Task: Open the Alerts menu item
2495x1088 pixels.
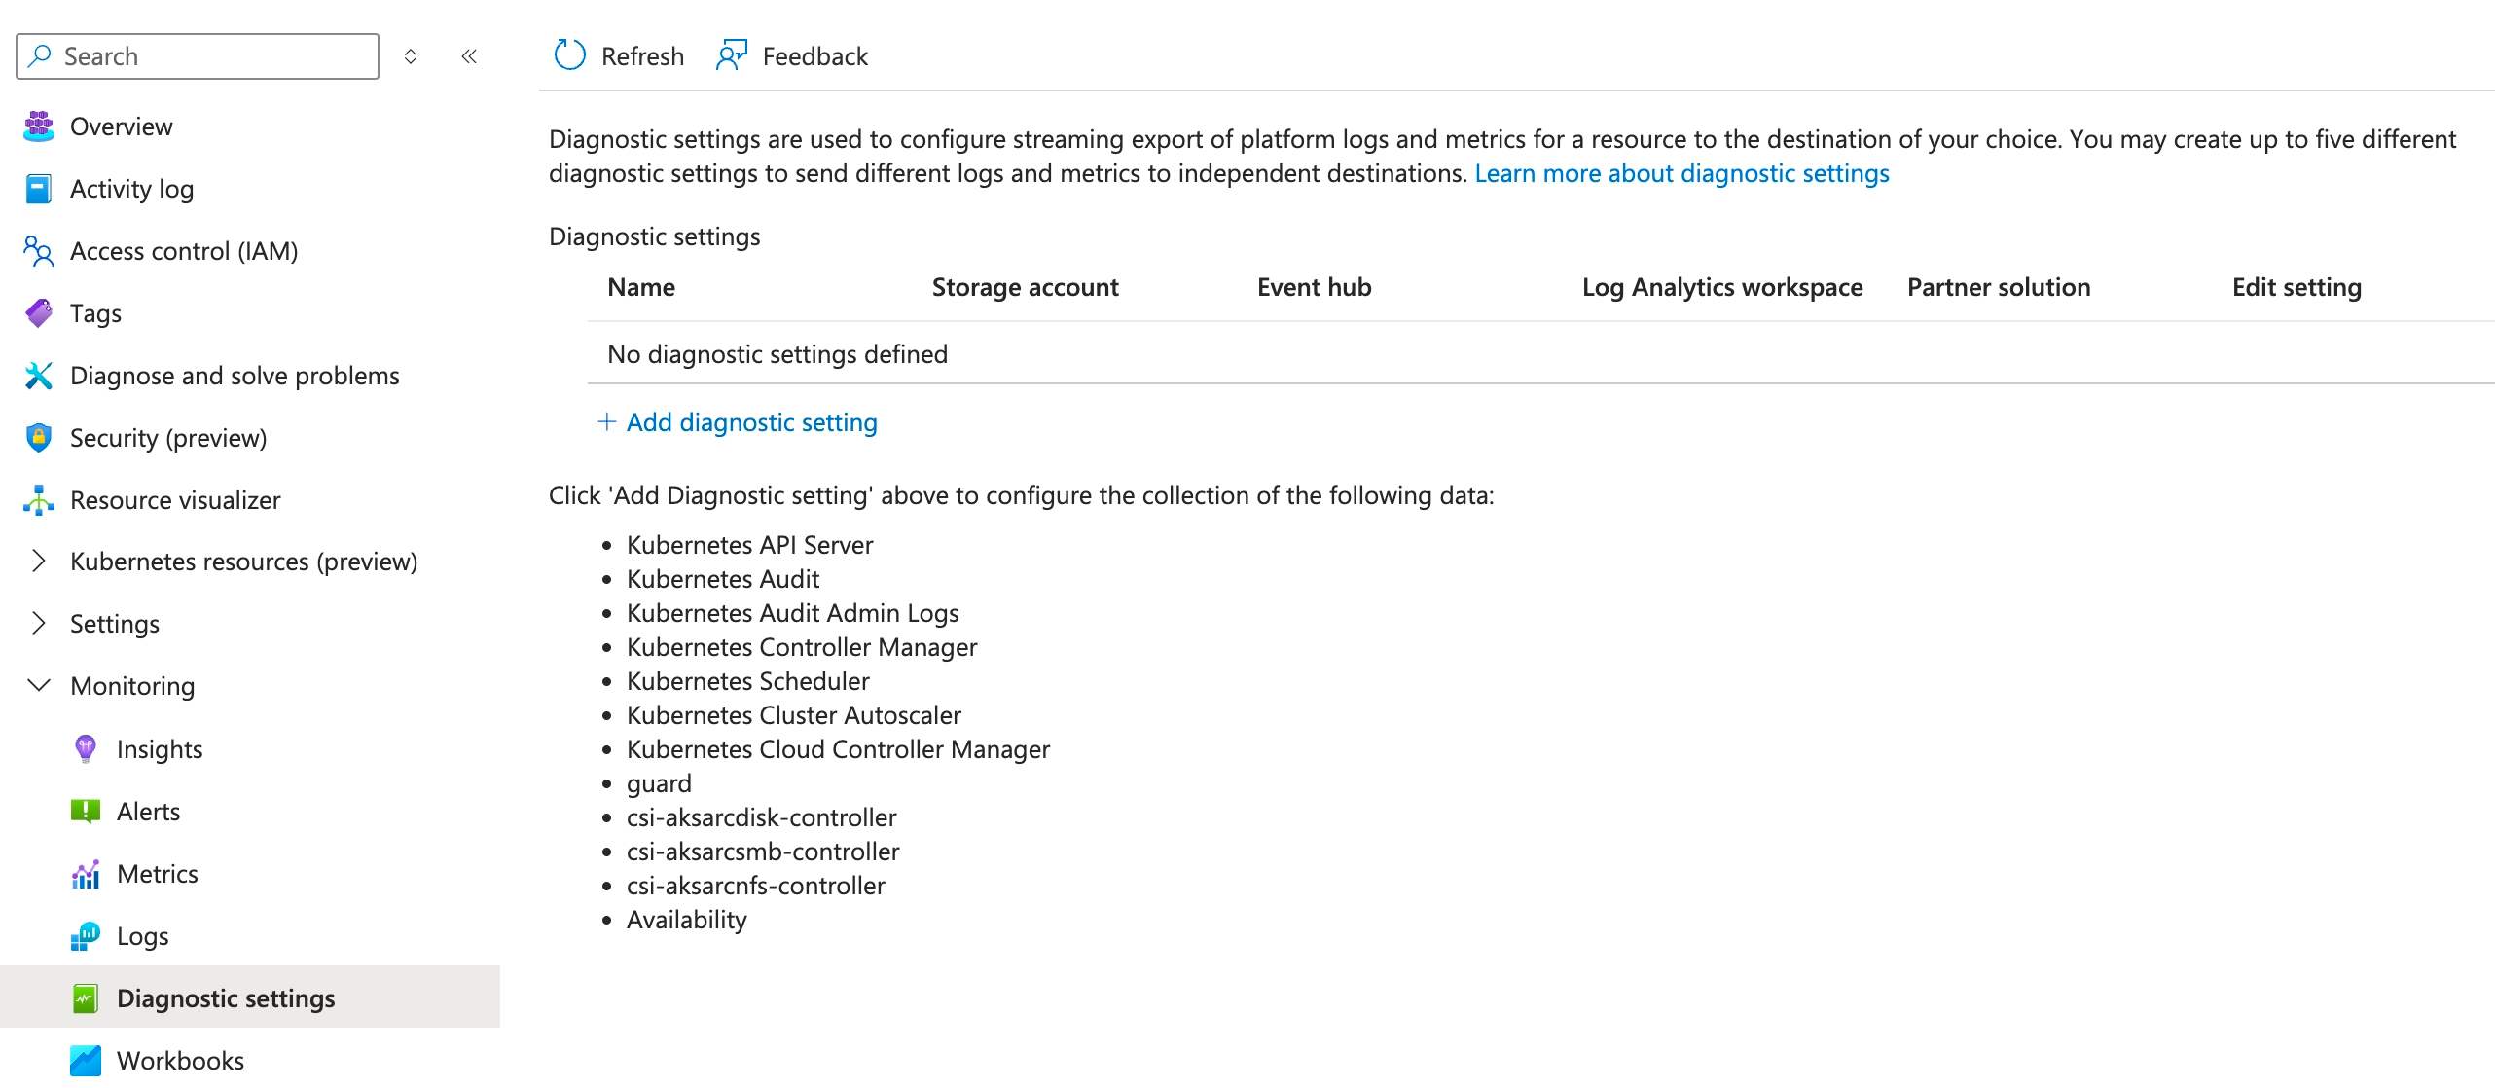Action: [148, 812]
